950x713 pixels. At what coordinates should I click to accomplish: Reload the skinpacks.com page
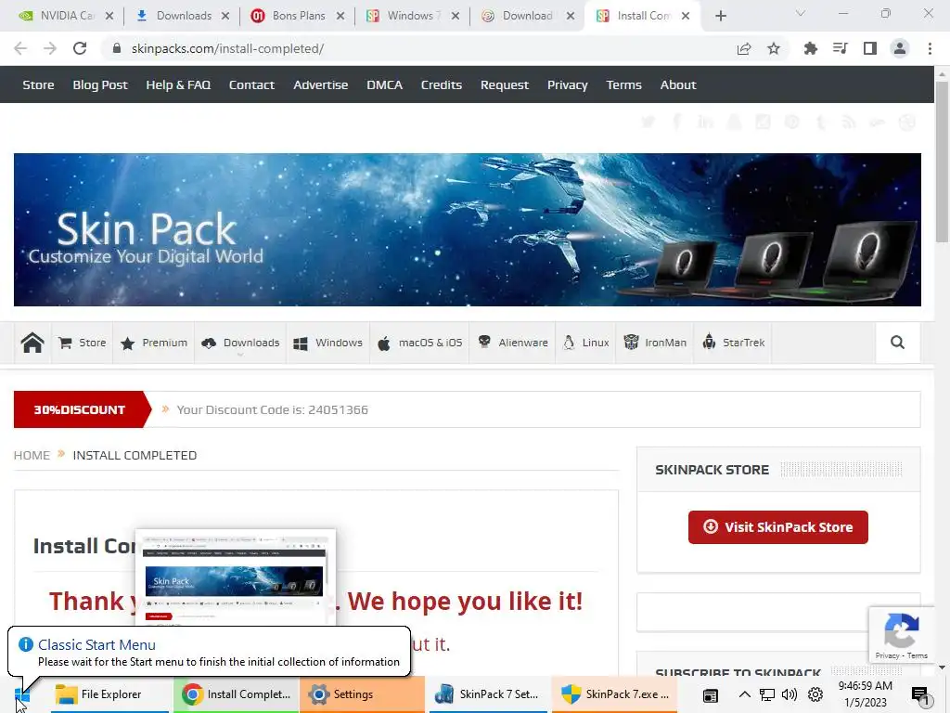tap(80, 48)
